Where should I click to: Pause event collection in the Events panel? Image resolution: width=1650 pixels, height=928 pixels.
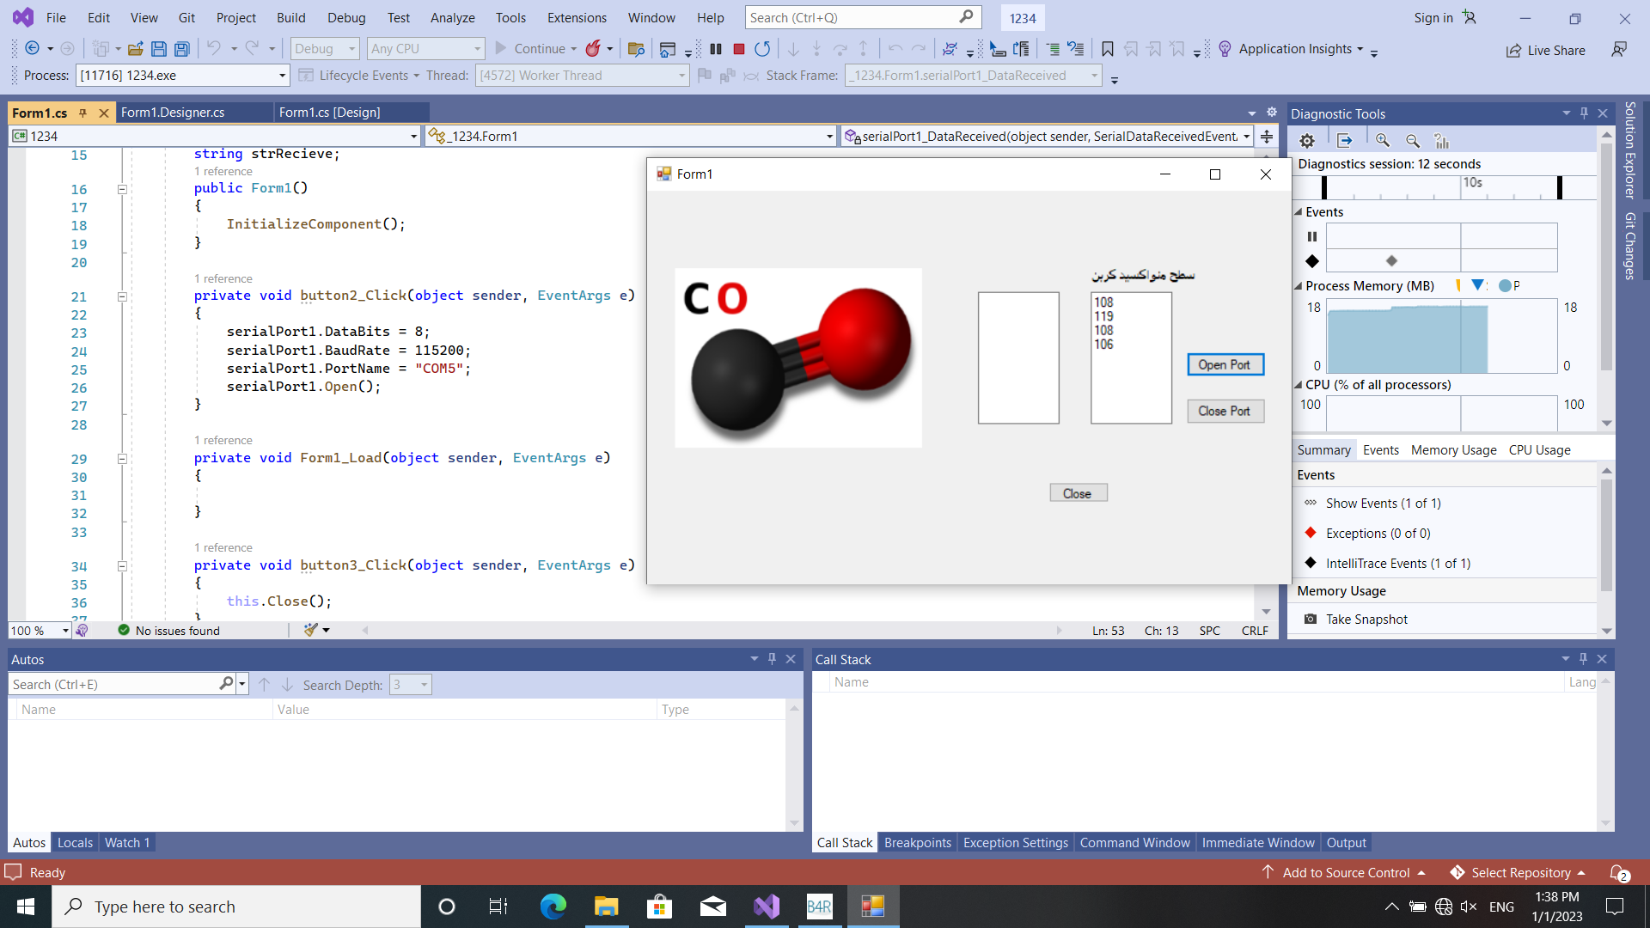1312,236
